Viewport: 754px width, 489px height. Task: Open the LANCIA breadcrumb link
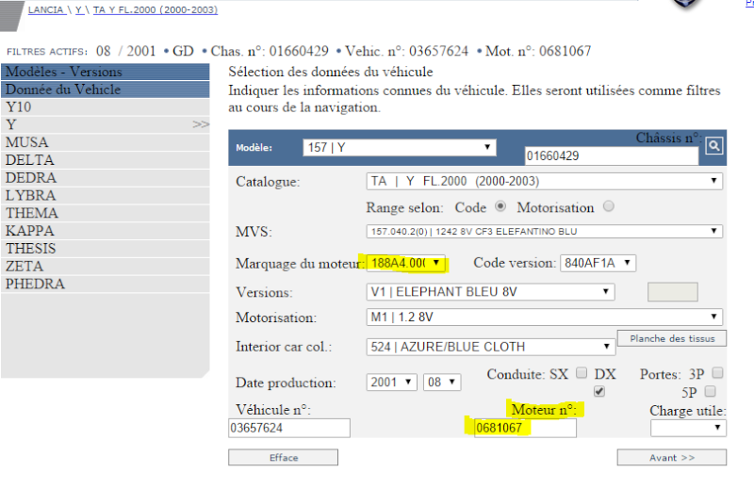point(46,9)
